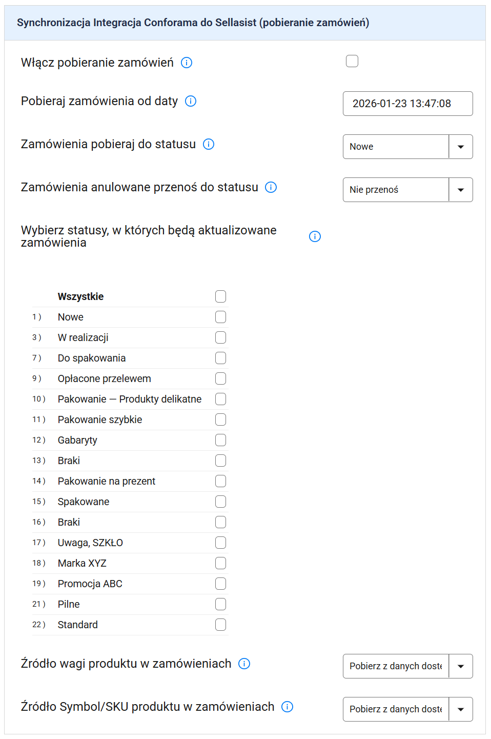Click info icon for Źródło Symbol/SKU produktu

pyautogui.click(x=288, y=707)
